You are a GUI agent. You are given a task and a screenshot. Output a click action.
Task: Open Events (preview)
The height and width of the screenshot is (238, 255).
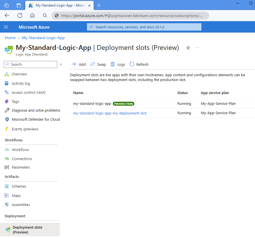tap(25, 129)
